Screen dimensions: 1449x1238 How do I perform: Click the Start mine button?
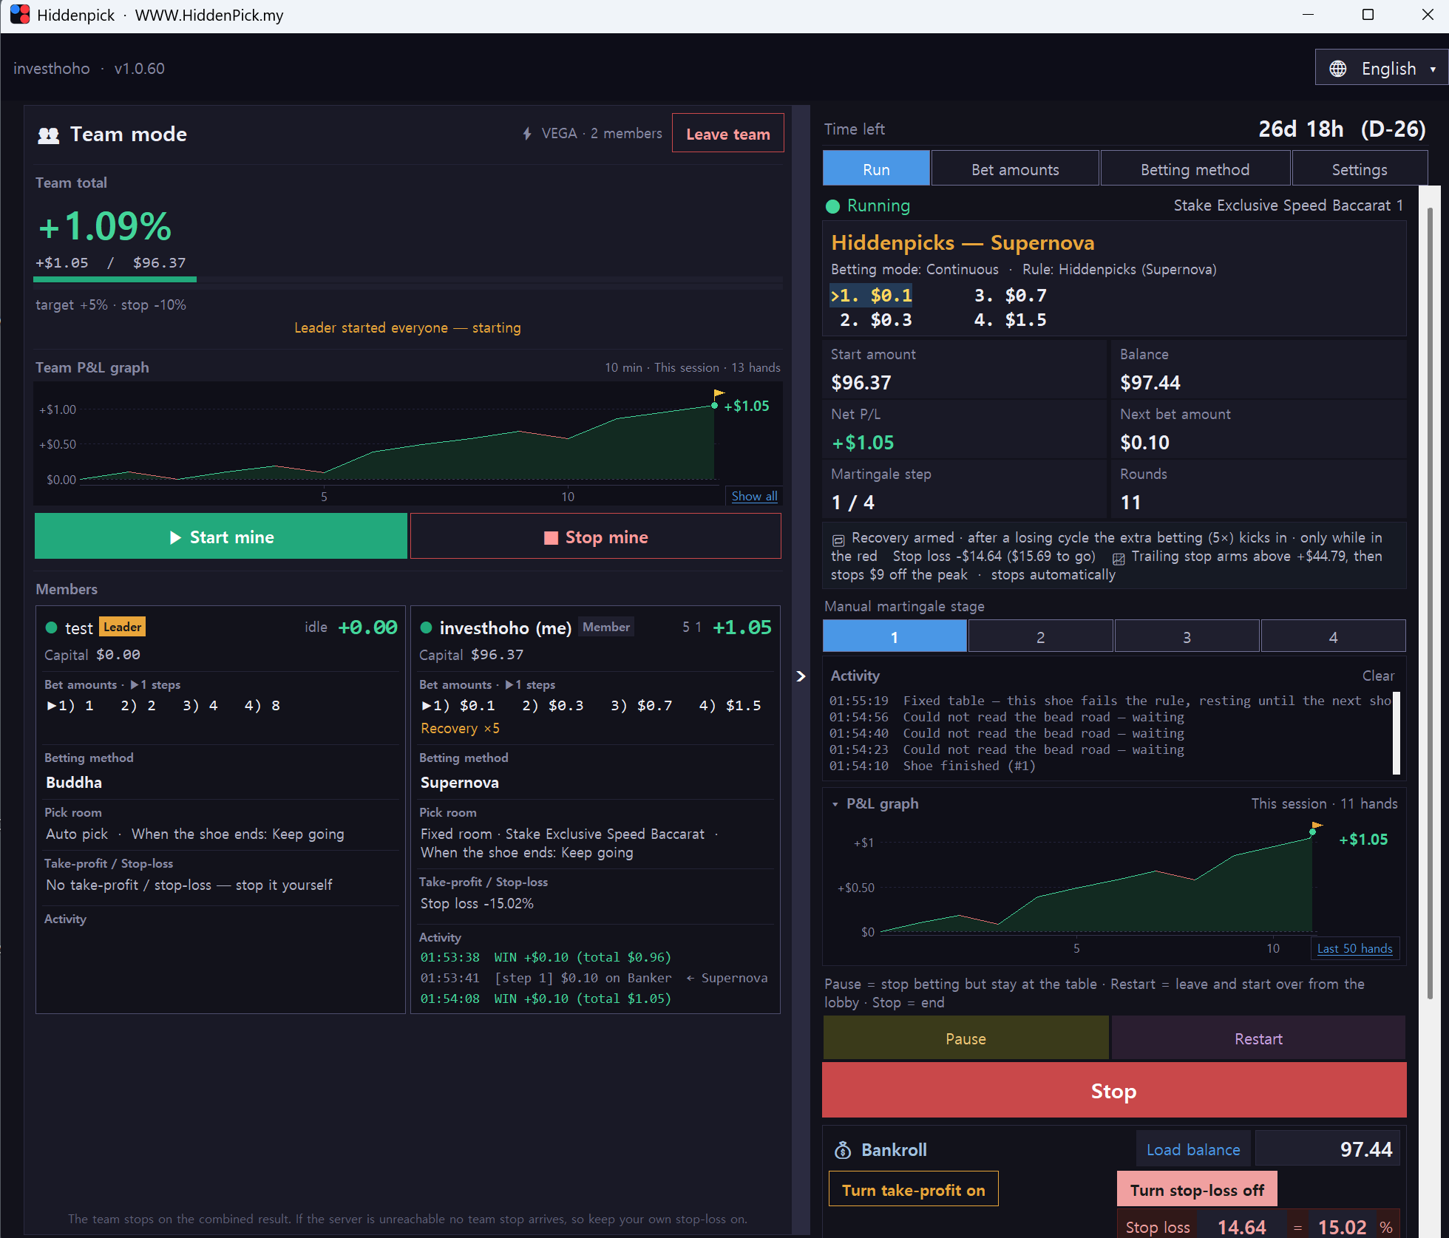tap(221, 537)
